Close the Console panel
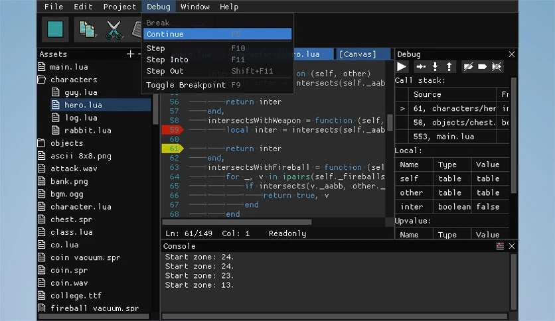The width and height of the screenshot is (555, 321). [512, 246]
